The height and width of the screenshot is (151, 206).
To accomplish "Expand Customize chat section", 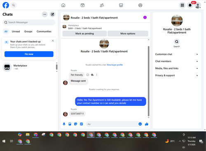I will (x=177, y=54).
